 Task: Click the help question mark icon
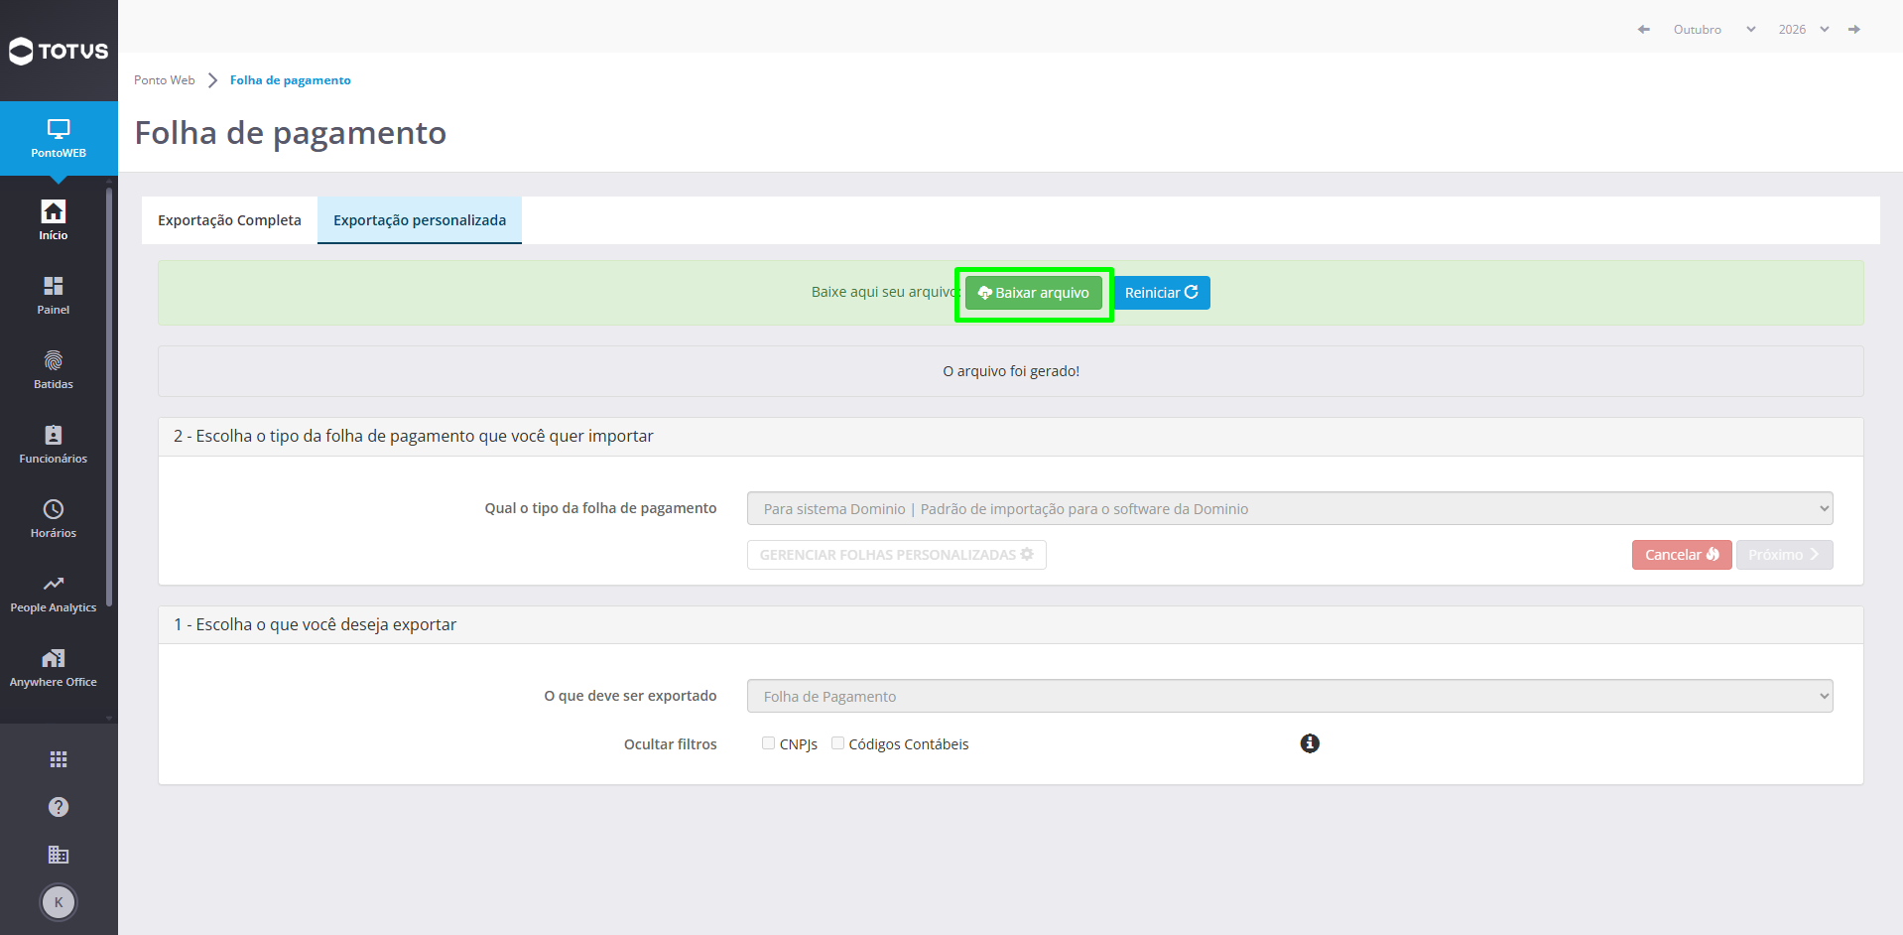pos(59,807)
